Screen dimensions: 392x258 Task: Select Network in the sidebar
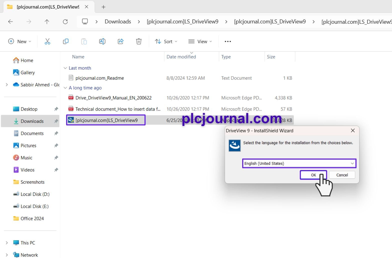point(25,255)
